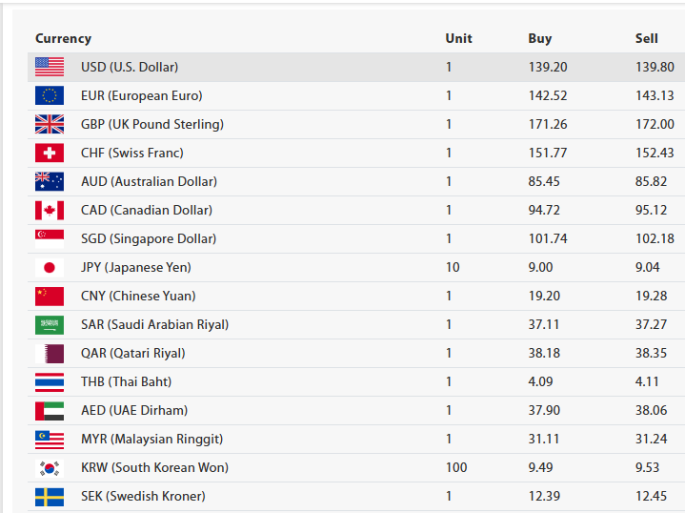This screenshot has width=685, height=513.
Task: Click the United States flag icon
Action: (50, 67)
